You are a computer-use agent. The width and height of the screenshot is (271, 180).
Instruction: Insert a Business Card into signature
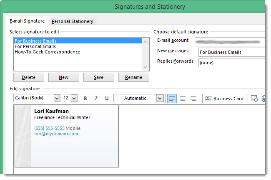tap(224, 99)
